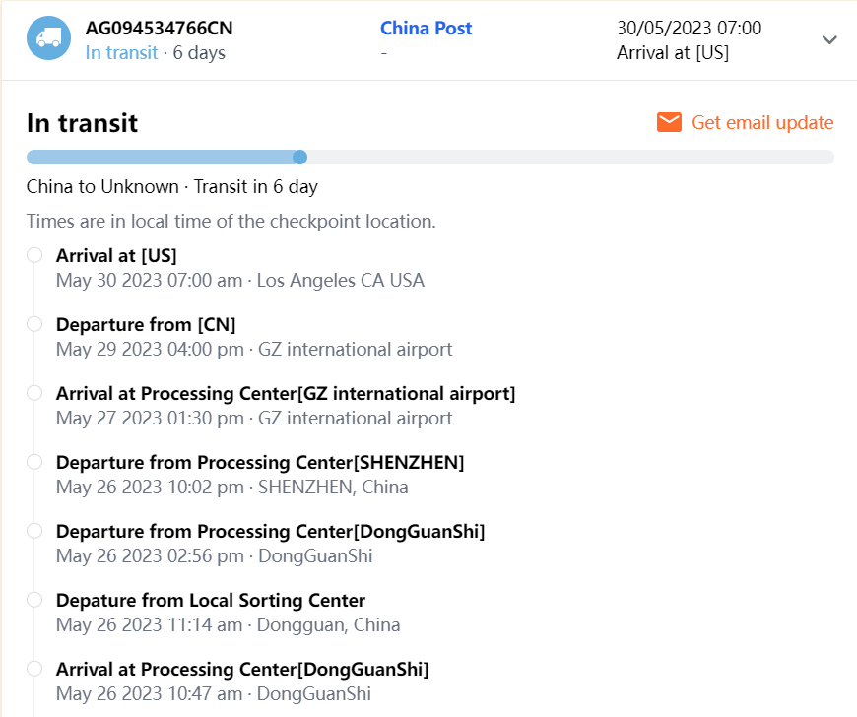The width and height of the screenshot is (857, 717).
Task: Click the header date 30/05/2023 07:00
Action: click(689, 29)
